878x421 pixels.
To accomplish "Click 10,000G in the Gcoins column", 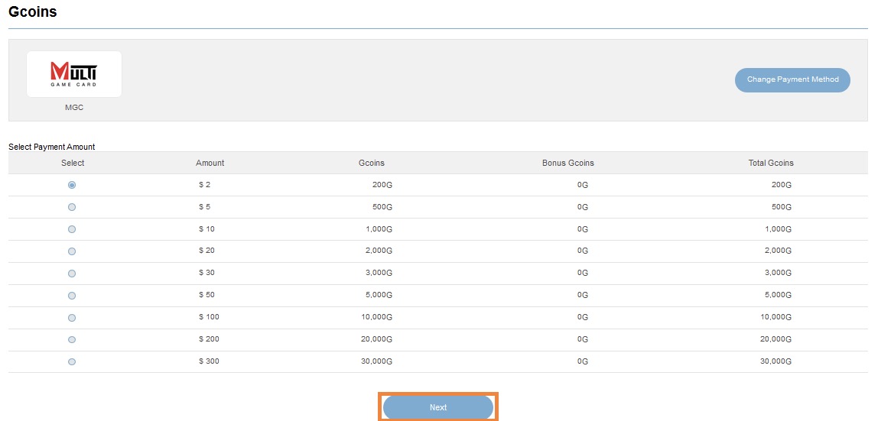I will click(x=377, y=318).
